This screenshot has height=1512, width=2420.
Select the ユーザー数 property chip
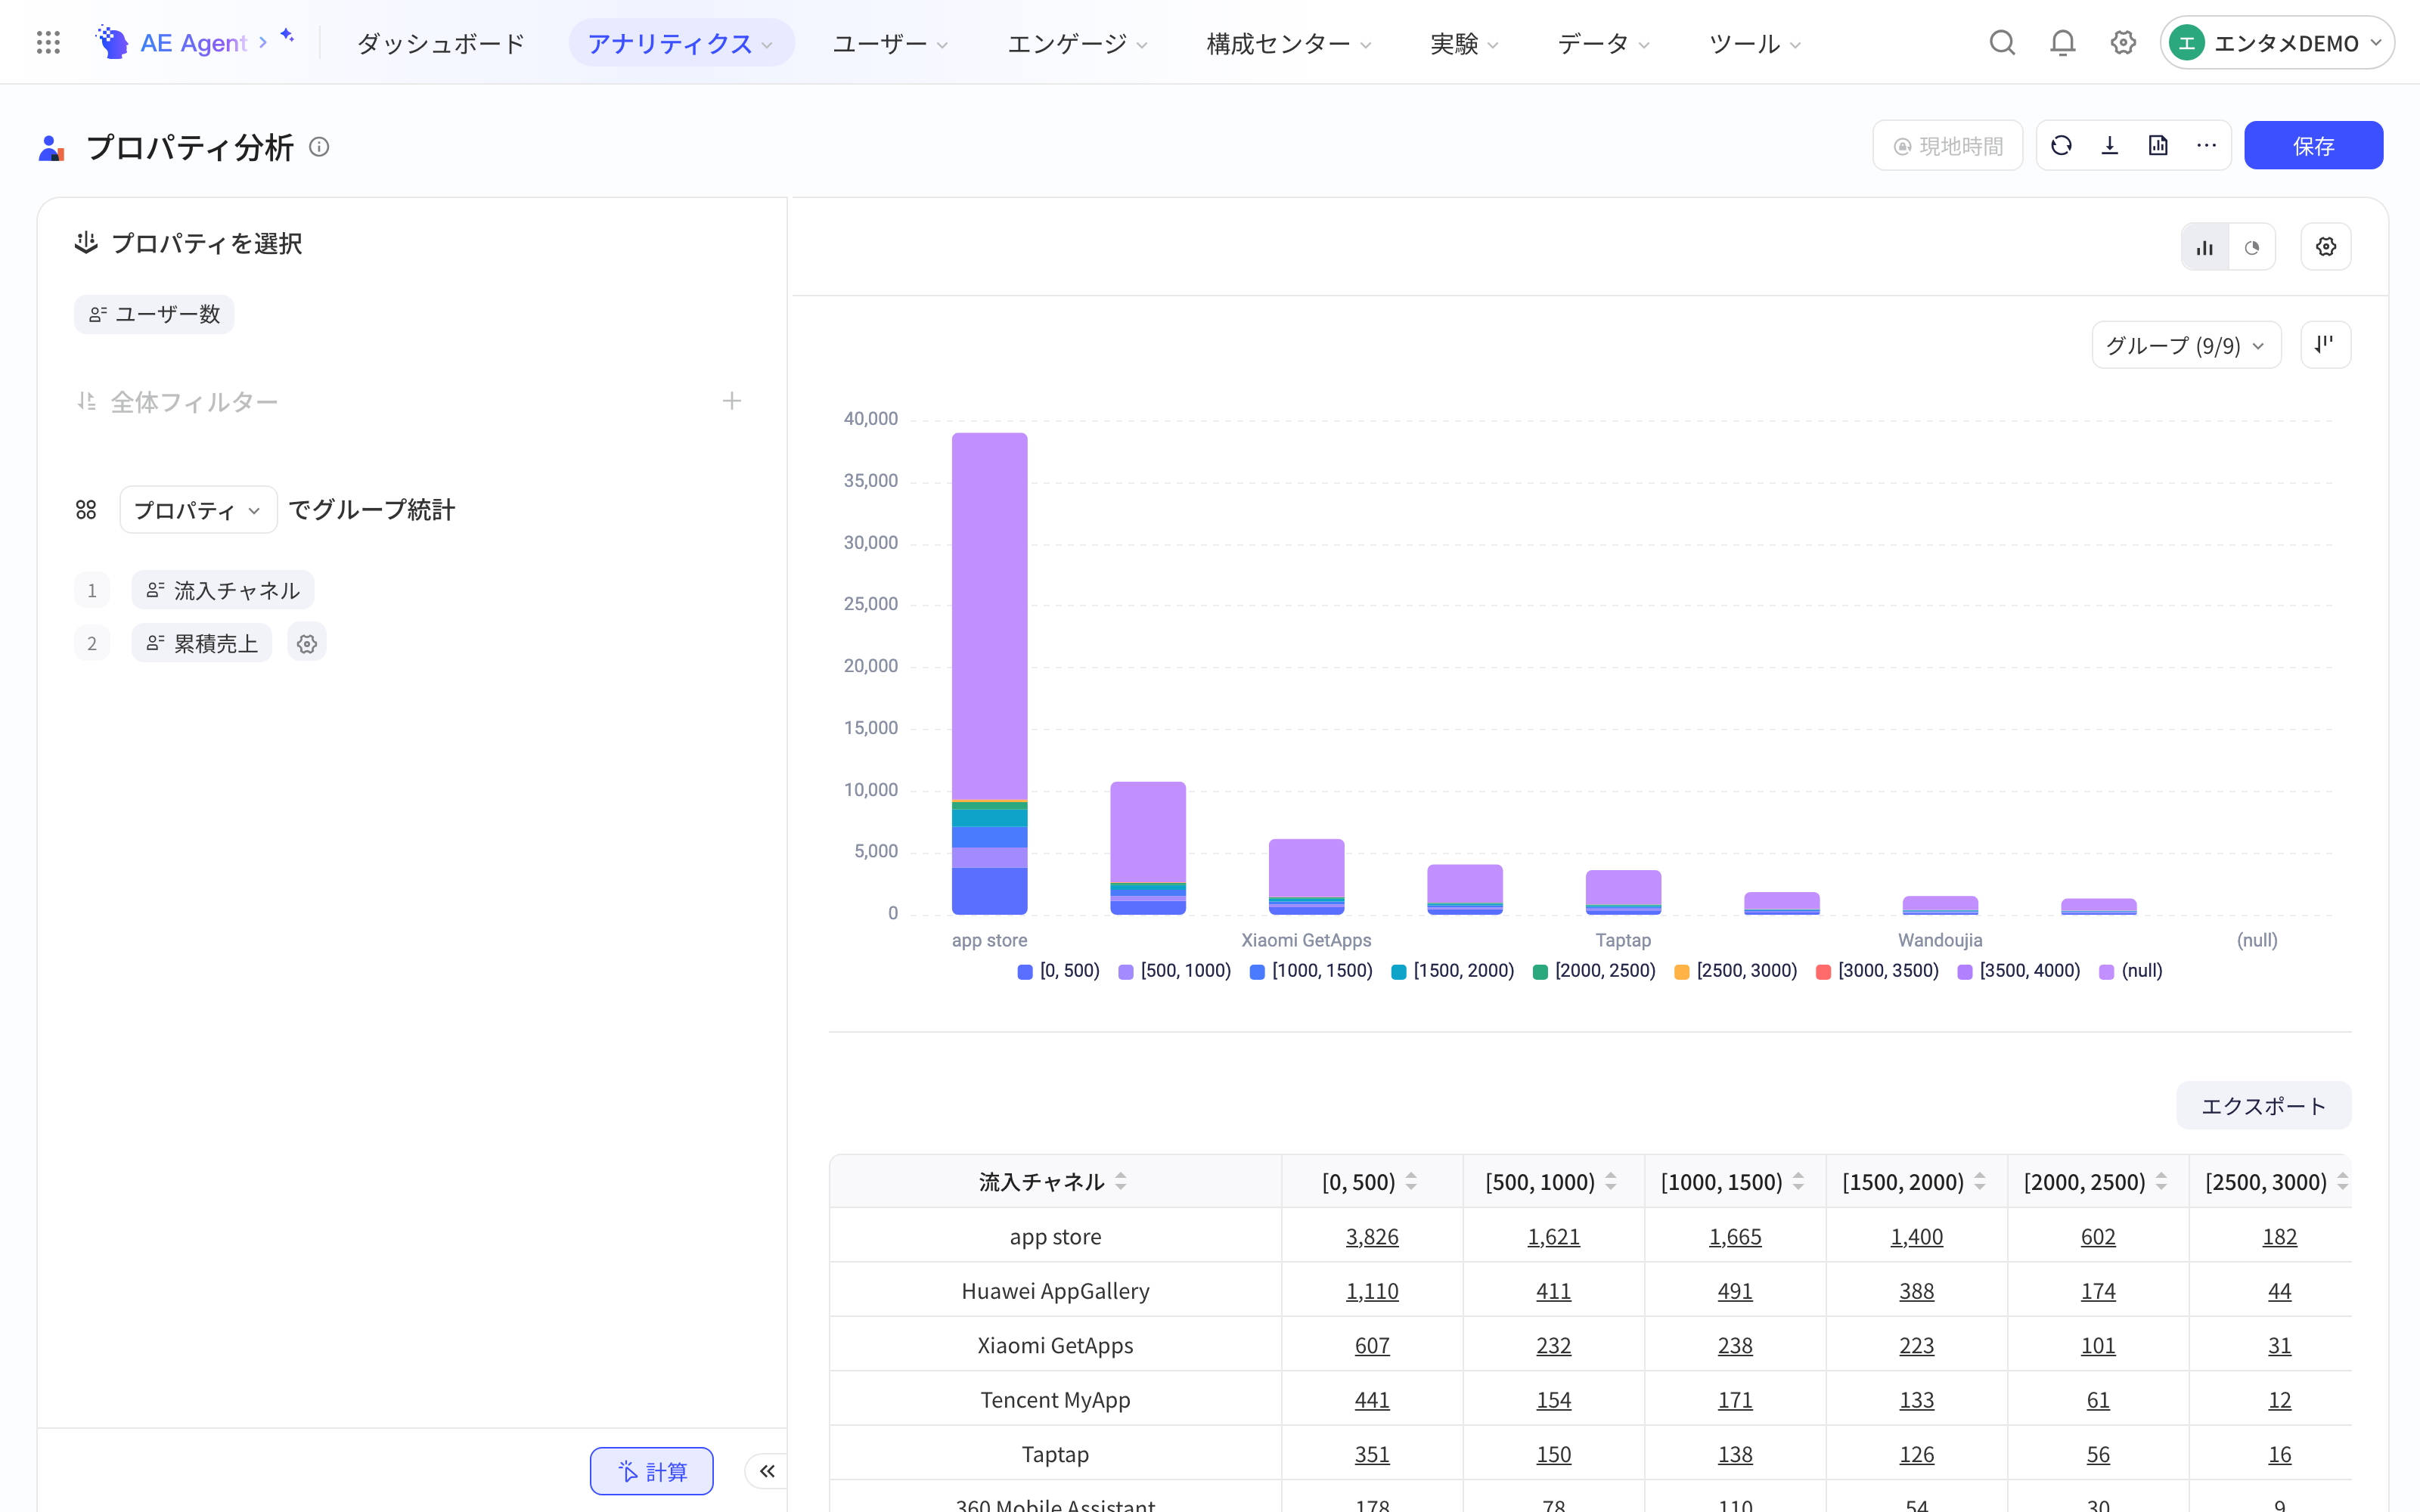(x=154, y=314)
